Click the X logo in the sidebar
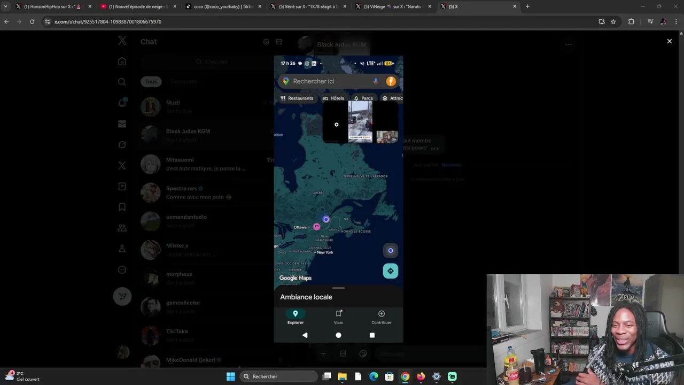Screen dimensions: 684x385 (x=122, y=41)
